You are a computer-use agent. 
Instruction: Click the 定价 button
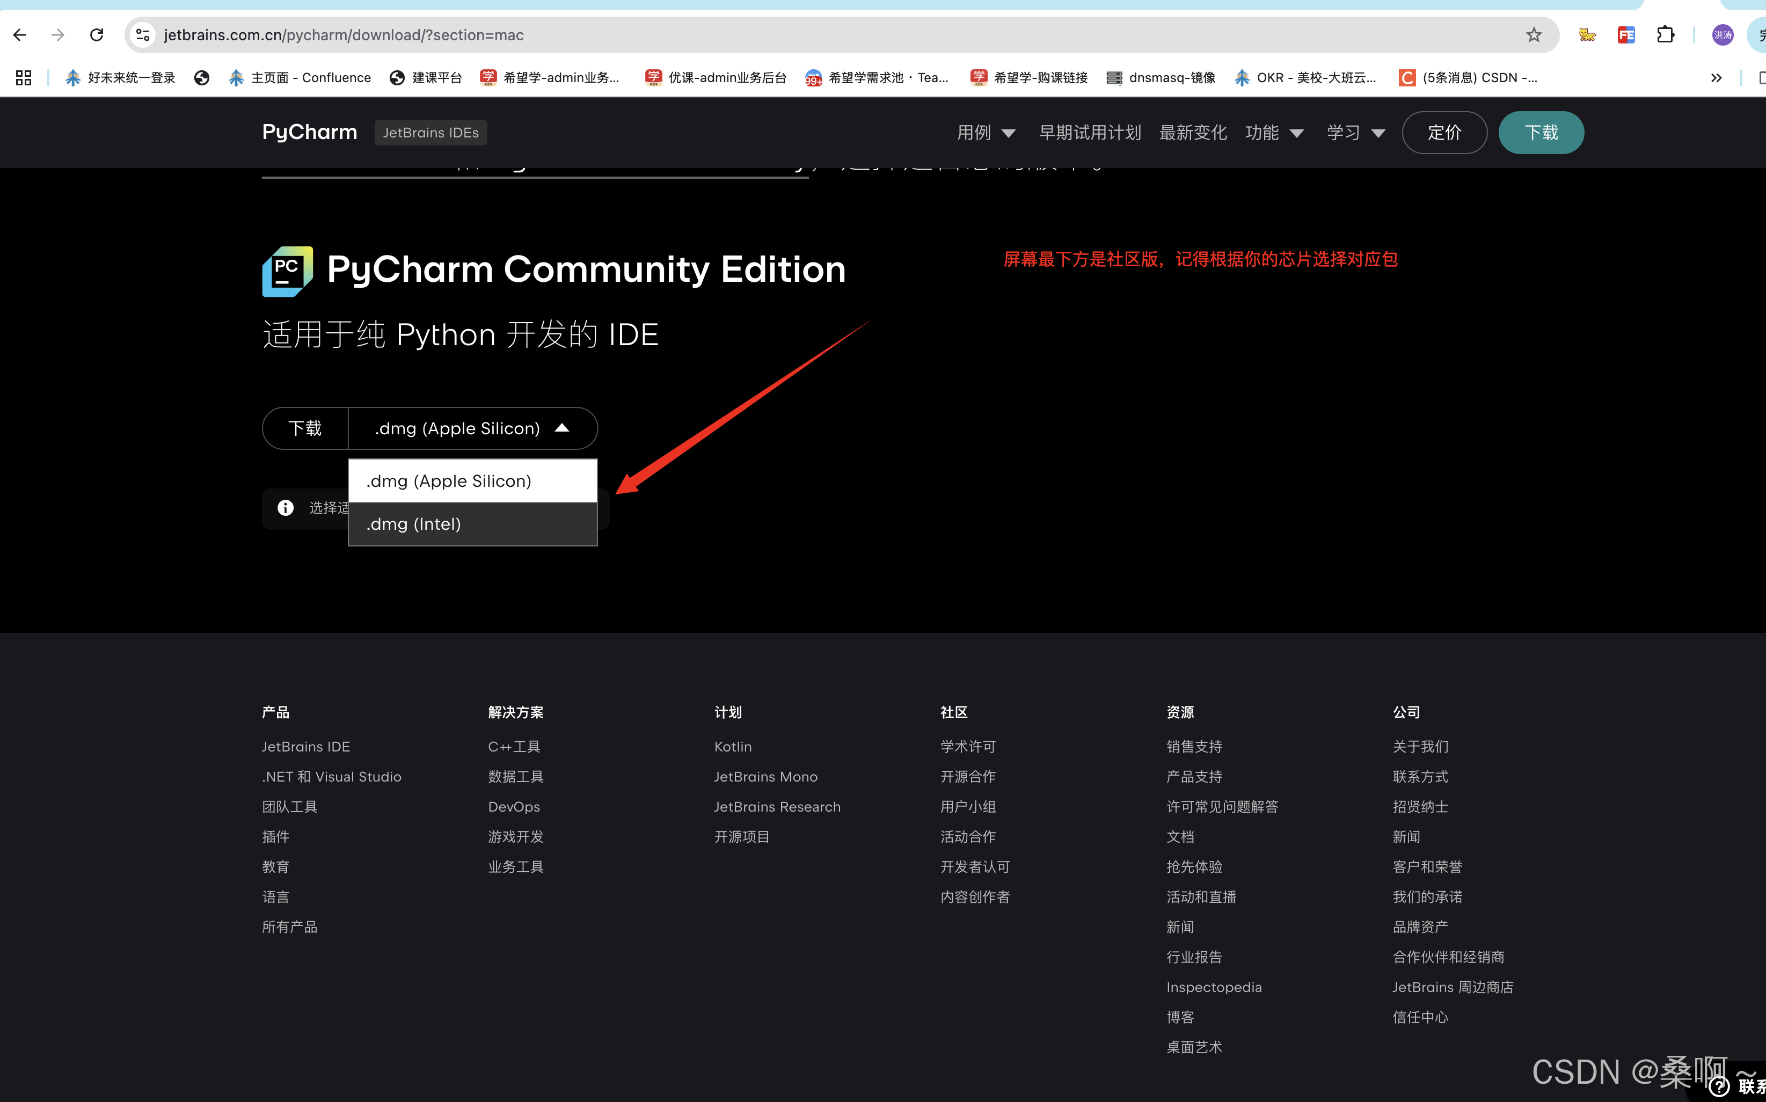[1444, 132]
